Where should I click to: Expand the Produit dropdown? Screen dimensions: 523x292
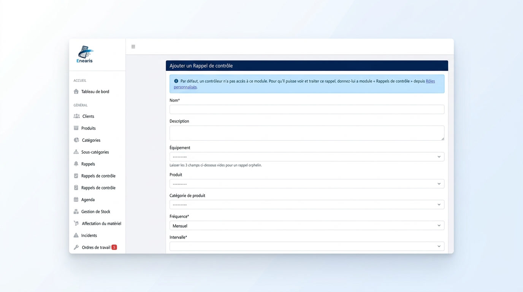[x=307, y=184]
